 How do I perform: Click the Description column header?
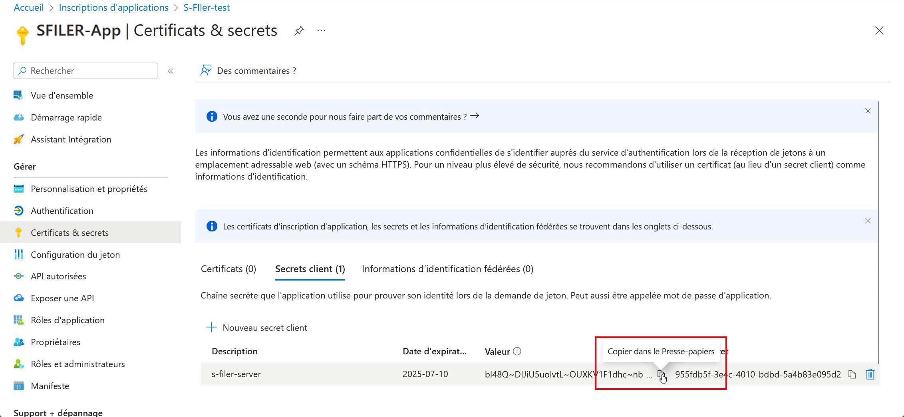coord(234,351)
